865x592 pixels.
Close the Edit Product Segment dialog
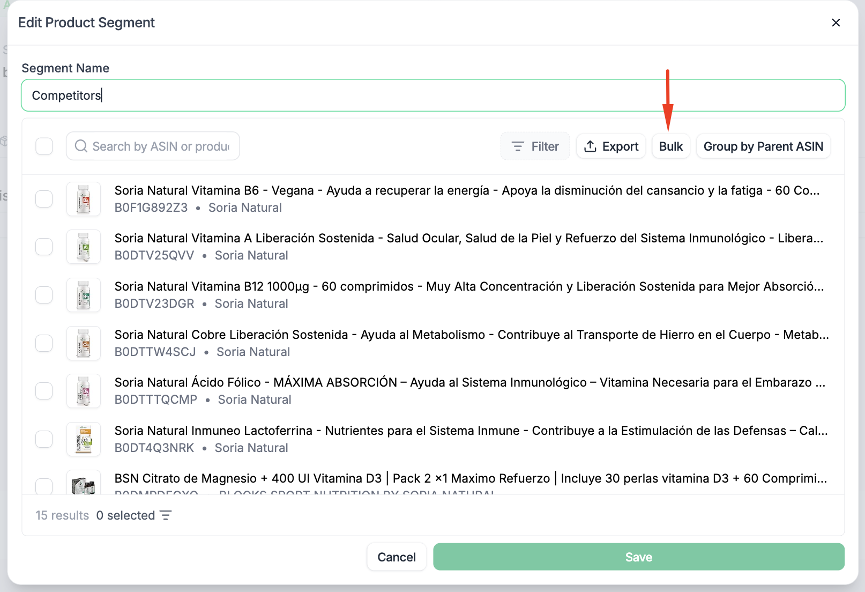(x=836, y=23)
